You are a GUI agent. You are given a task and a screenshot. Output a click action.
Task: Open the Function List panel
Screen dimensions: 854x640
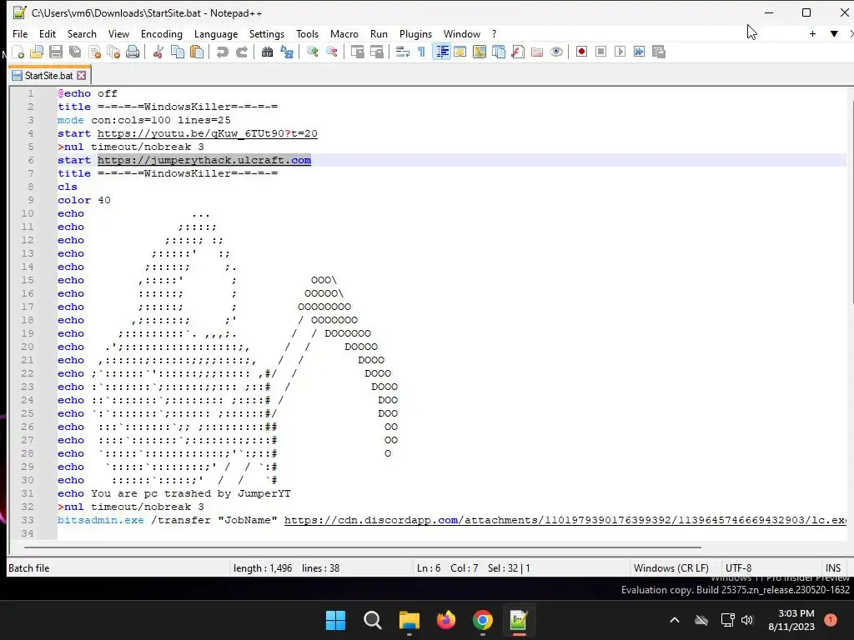(518, 52)
